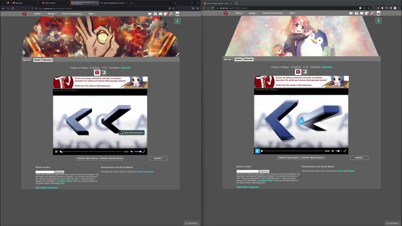
Task: Select the second stream hoster icon in the right window
Action: [305, 72]
